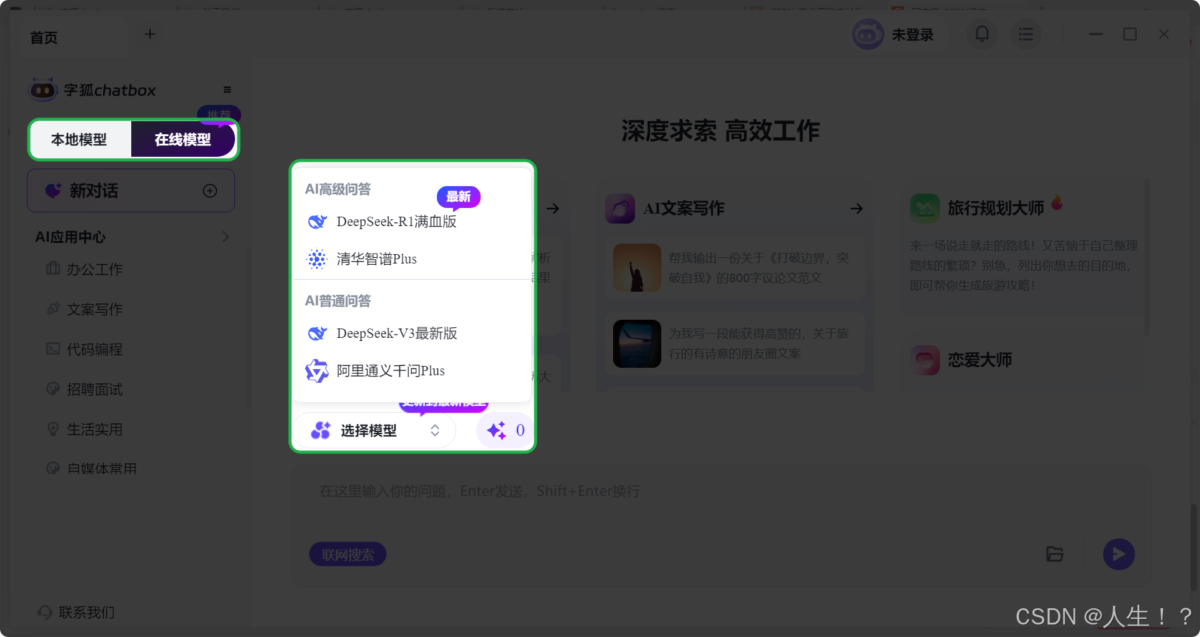
Task: Start a 新对话 conversation
Action: coord(131,190)
